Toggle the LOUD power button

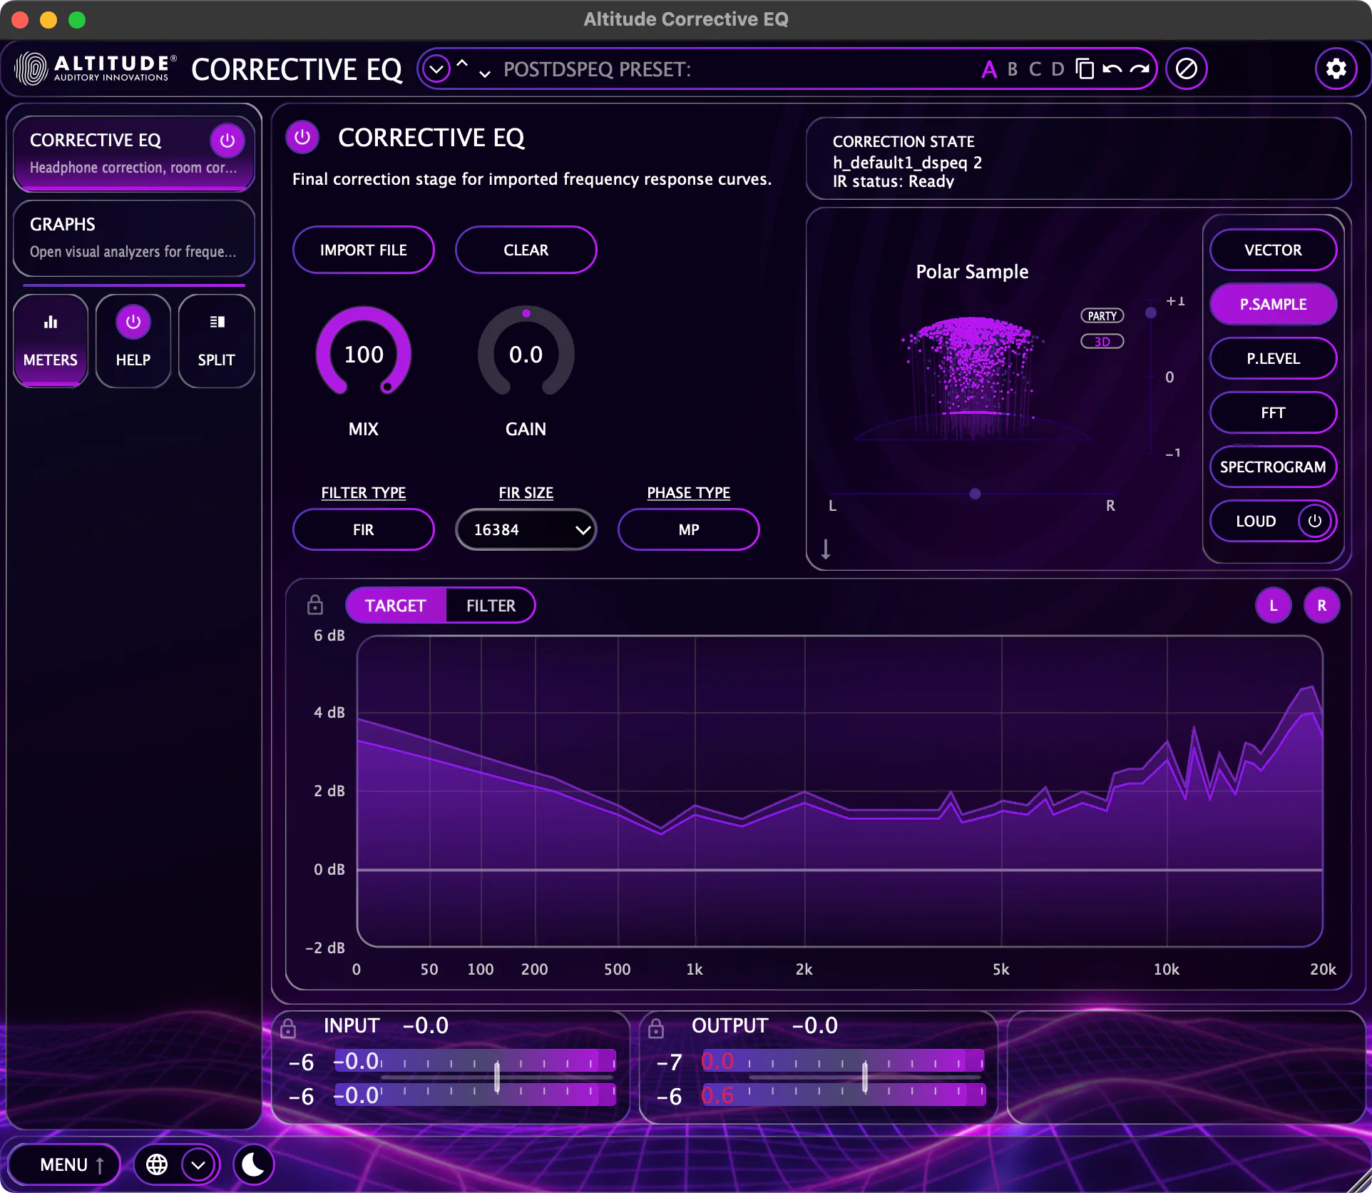coord(1315,521)
